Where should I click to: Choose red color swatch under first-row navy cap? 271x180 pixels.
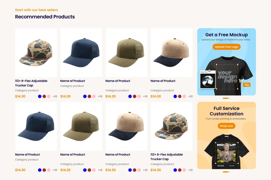[x=89, y=96]
